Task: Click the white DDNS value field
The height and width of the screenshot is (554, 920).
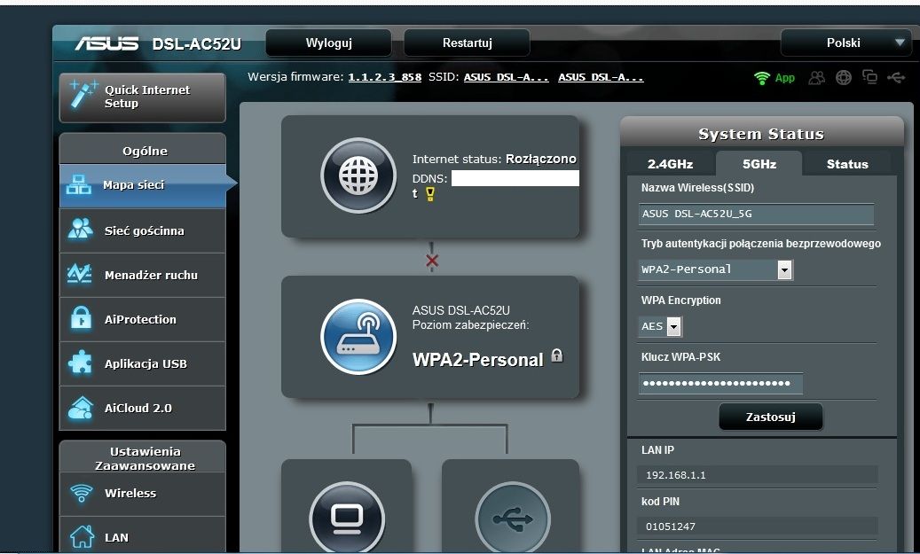Action: [515, 178]
